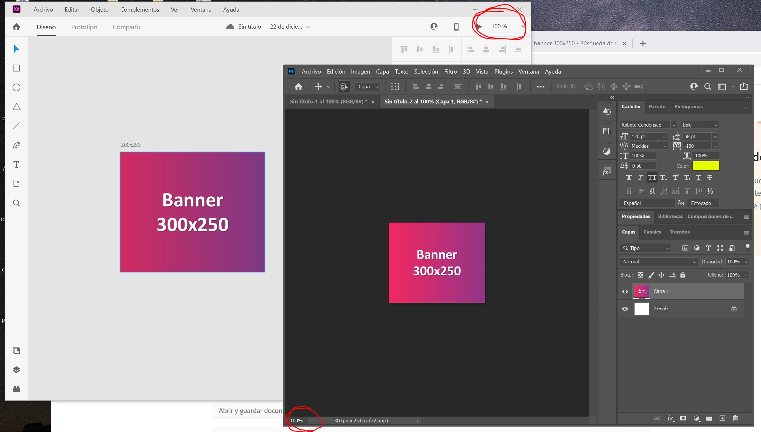Image resolution: width=761 pixels, height=432 pixels.
Task: Expand the Normal blend mode dropdown
Action: [658, 262]
